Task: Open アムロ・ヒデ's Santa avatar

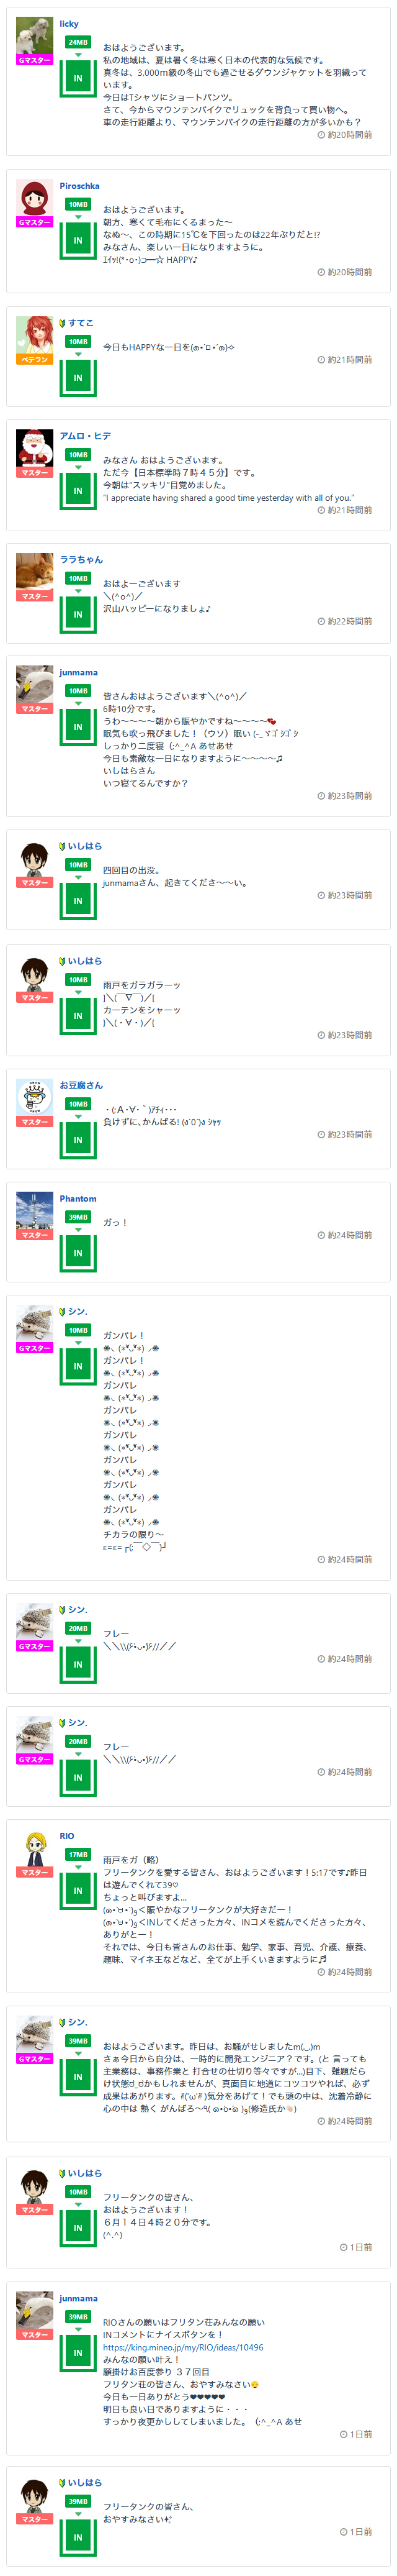Action: click(x=35, y=448)
